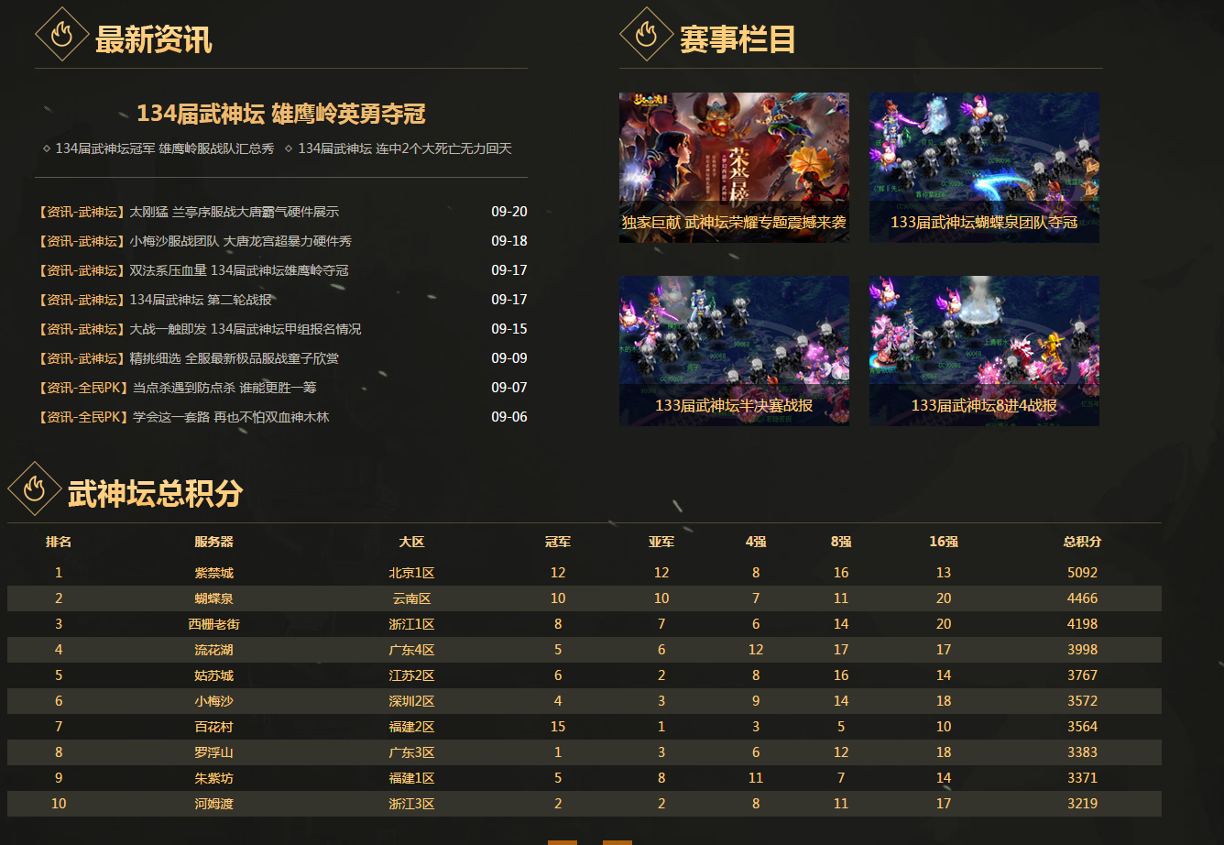Image resolution: width=1224 pixels, height=845 pixels.
Task: Open 133届武神坛蝴蝶泉团队夺冠 thumbnail
Action: 984,167
